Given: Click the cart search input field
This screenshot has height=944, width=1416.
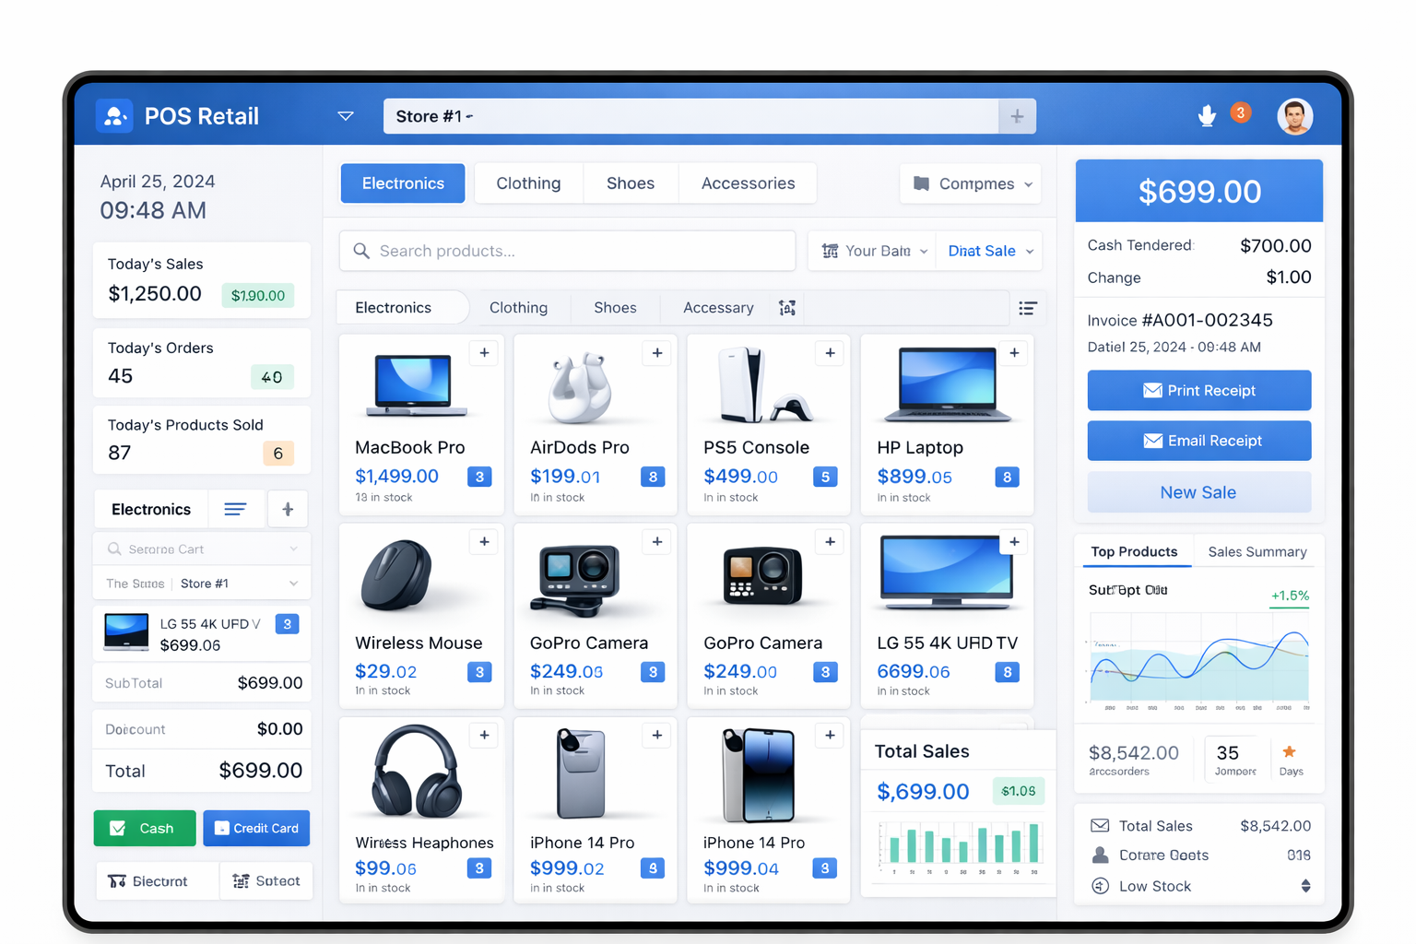Looking at the screenshot, I should [x=201, y=549].
